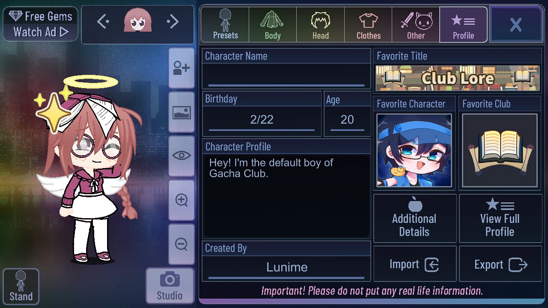
Task: Click the View Full Profile button
Action: click(x=500, y=218)
